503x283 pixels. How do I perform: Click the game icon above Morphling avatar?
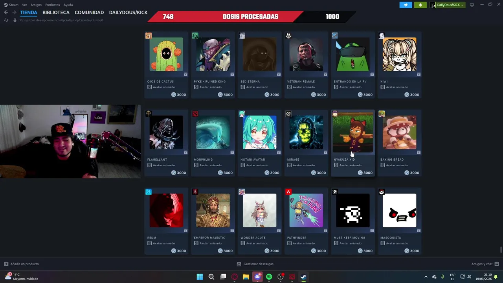pyautogui.click(x=195, y=114)
